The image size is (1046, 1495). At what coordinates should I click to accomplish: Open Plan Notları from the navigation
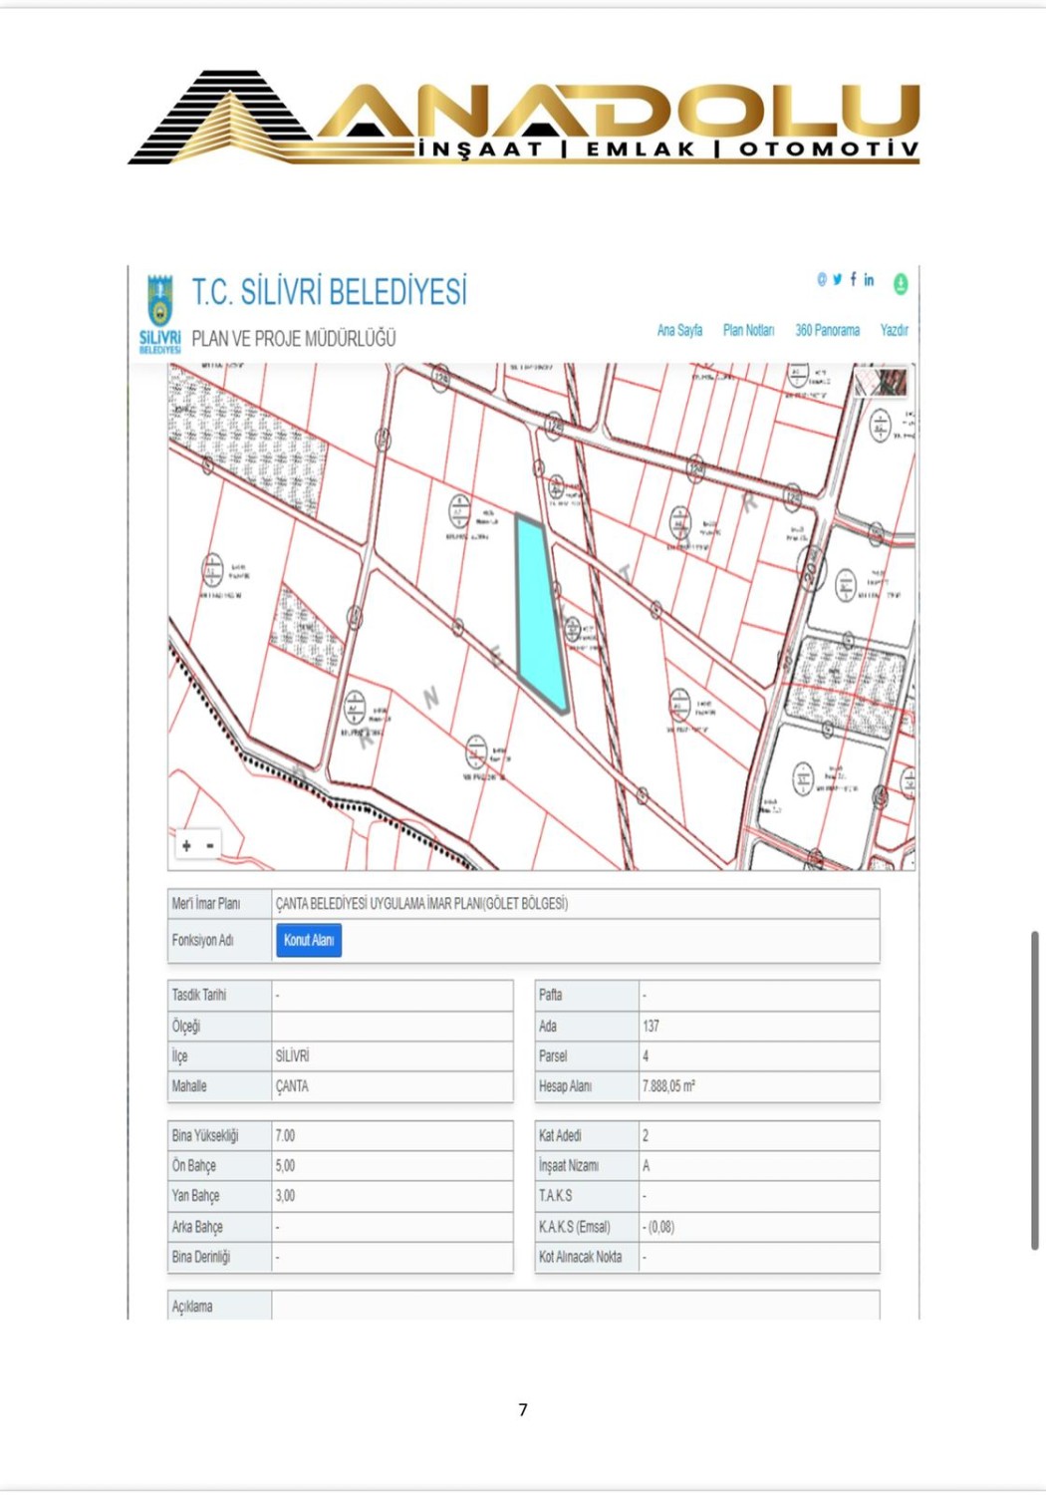click(748, 330)
